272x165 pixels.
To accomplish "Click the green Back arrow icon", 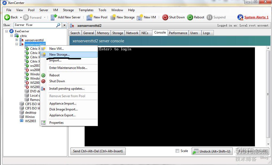I will (7, 17).
